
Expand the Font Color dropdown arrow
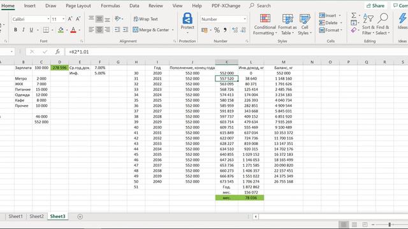79,30
